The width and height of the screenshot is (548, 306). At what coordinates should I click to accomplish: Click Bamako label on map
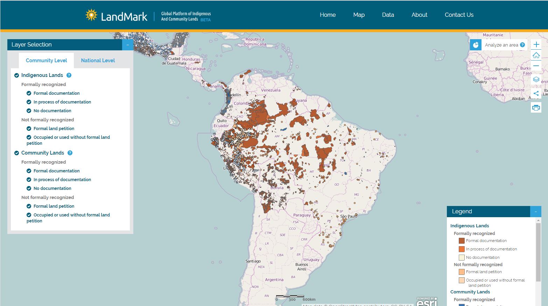pyautogui.click(x=503, y=69)
